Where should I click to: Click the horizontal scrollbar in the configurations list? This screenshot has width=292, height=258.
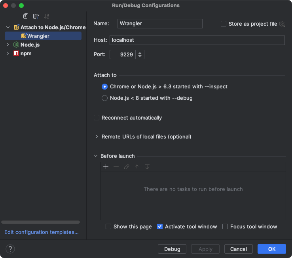tap(40, 222)
